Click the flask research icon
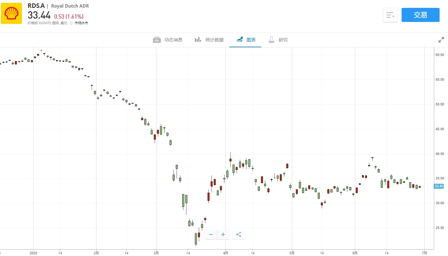448x256 pixels. pos(271,40)
